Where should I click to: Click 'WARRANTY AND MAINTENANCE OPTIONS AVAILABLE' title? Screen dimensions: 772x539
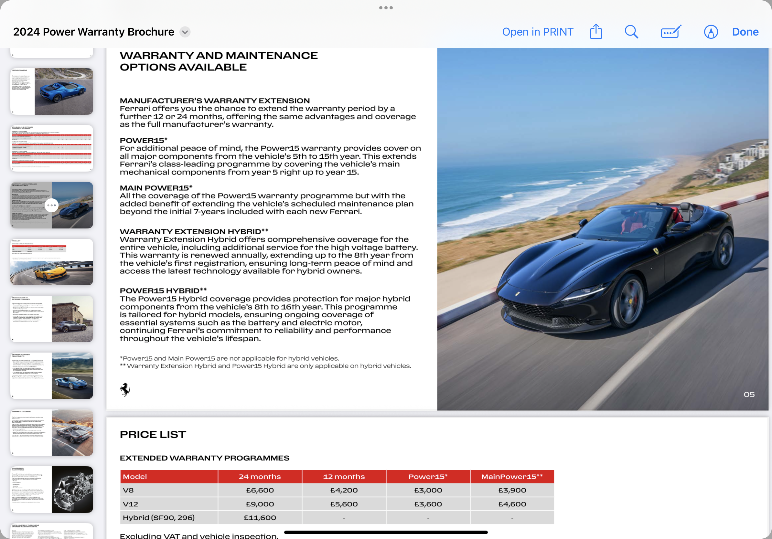[219, 61]
